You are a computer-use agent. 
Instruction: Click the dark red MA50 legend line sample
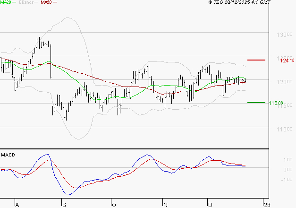[x=55, y=2]
